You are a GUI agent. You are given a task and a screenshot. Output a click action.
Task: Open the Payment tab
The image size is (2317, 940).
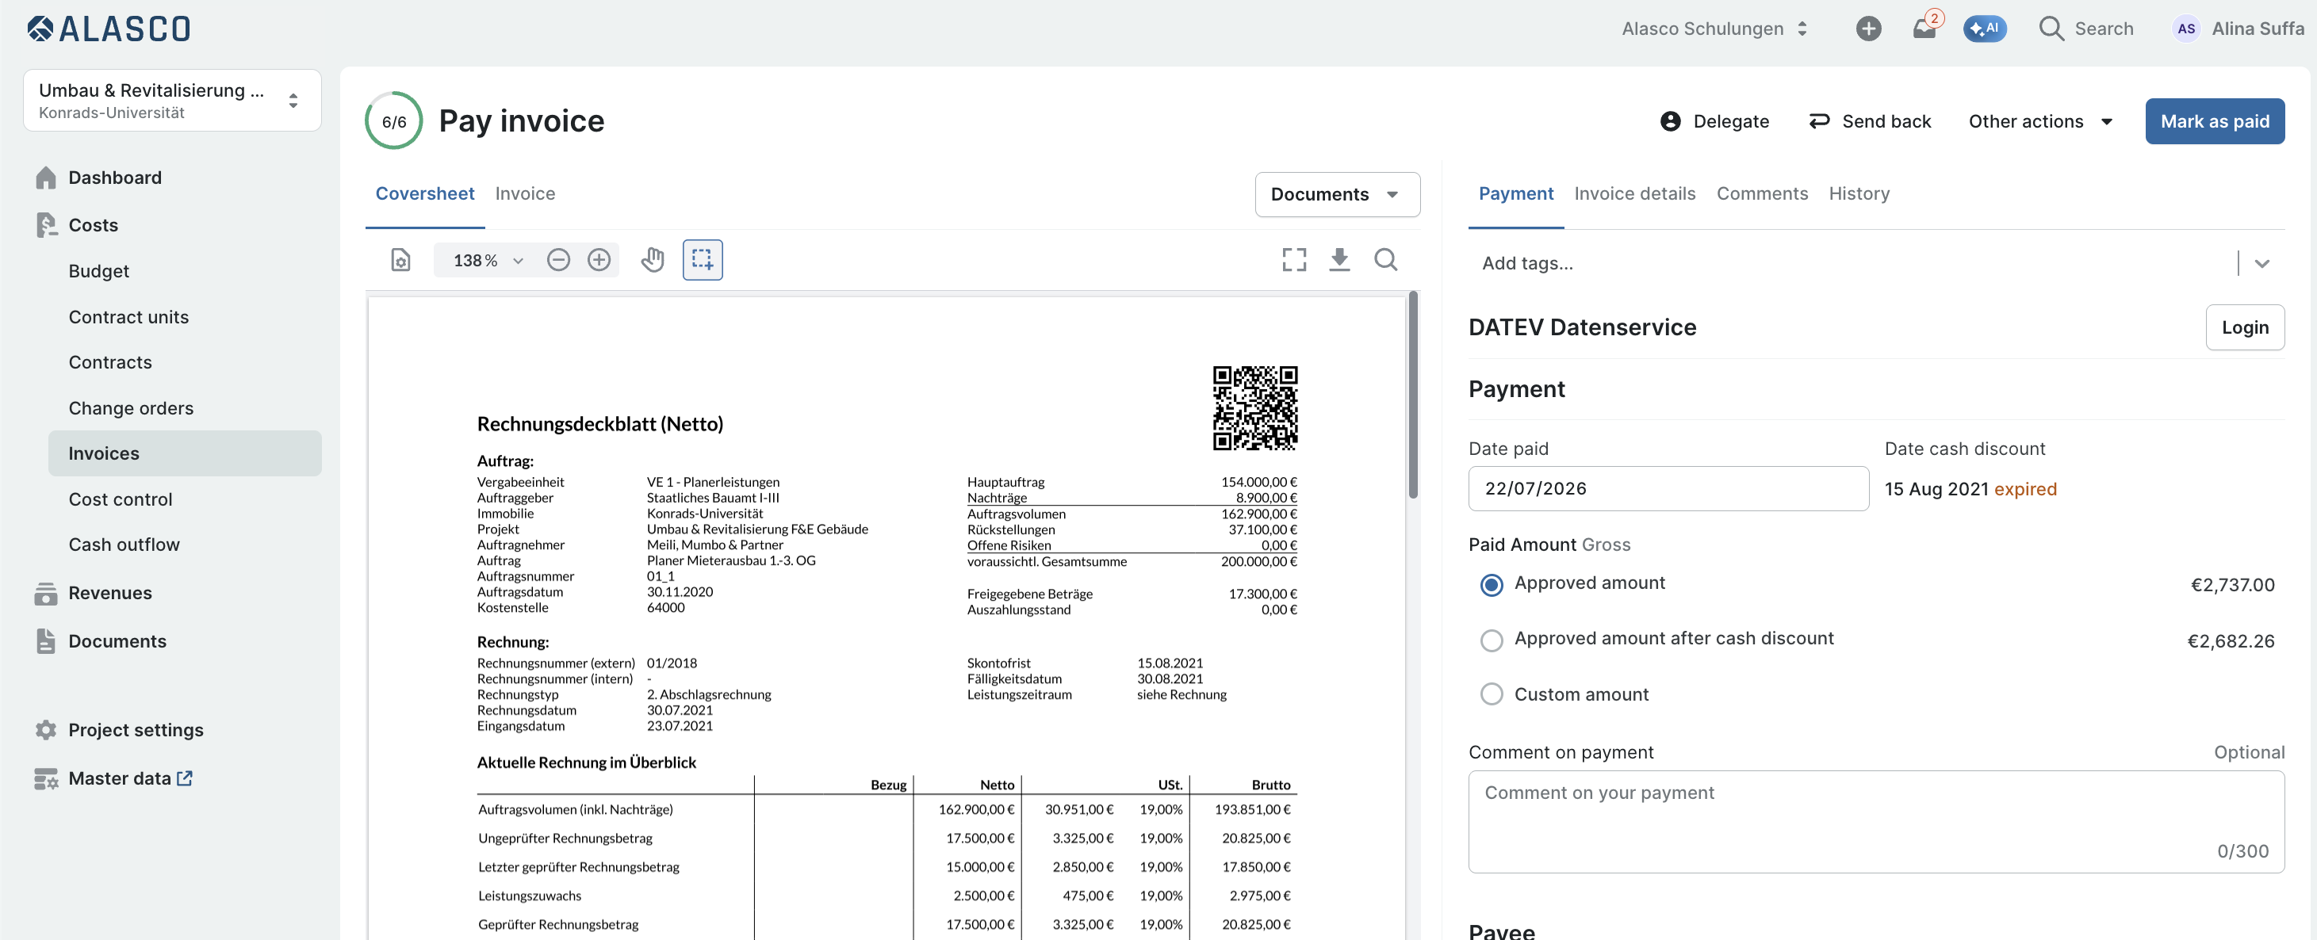pyautogui.click(x=1515, y=194)
